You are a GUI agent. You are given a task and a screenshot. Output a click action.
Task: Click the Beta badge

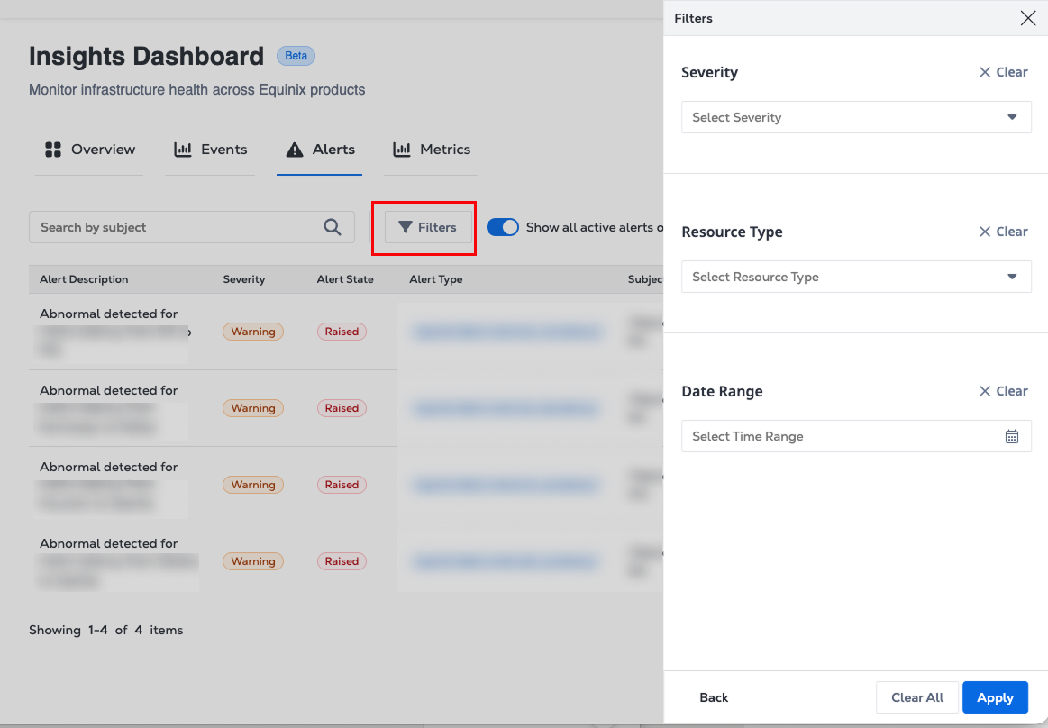296,56
